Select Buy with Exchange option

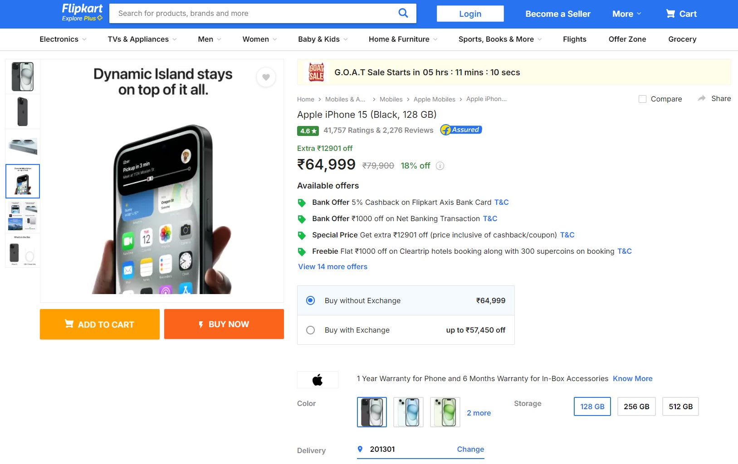tap(311, 330)
